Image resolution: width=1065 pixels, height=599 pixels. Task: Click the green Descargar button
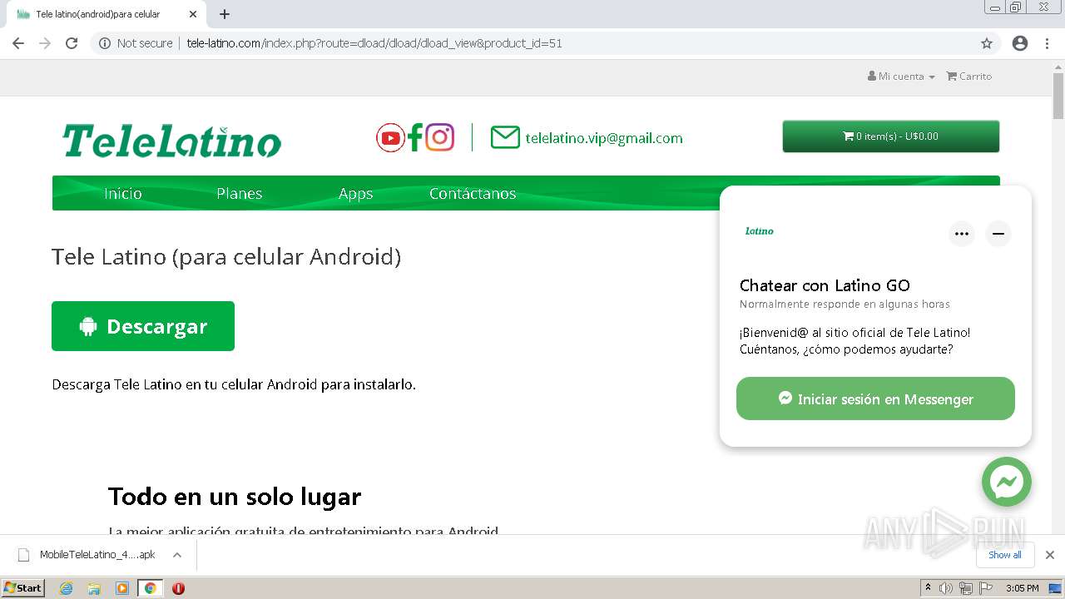[x=143, y=326]
